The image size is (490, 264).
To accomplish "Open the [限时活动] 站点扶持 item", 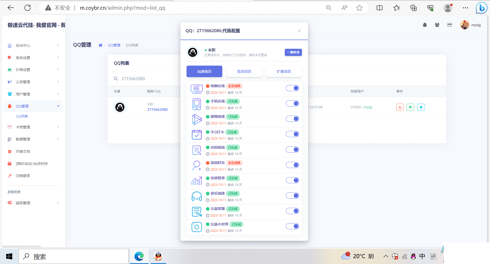I will coord(33,164).
